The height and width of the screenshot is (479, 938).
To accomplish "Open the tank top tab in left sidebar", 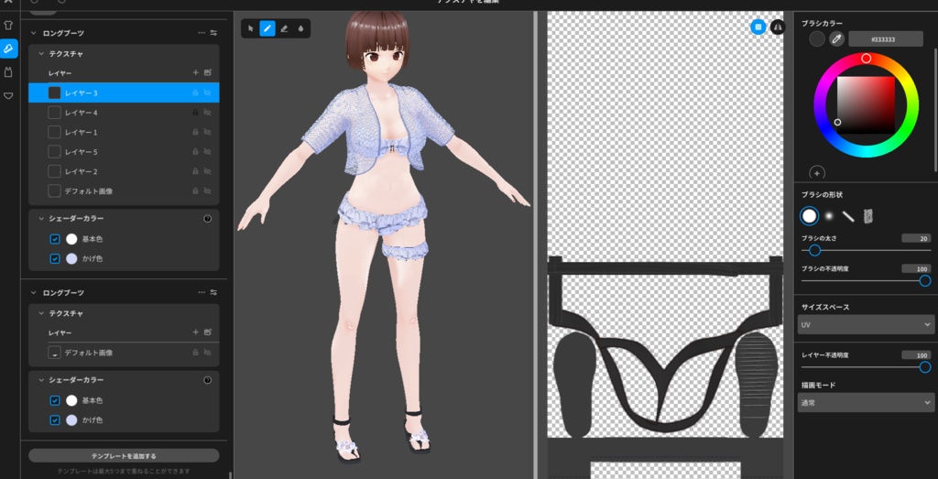I will [8, 71].
